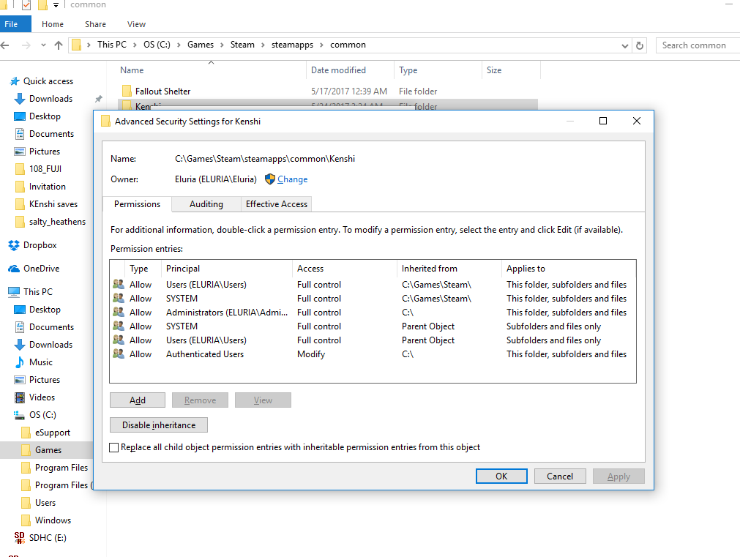Open the Effective Access tab
This screenshot has height=557, width=740.
[277, 204]
